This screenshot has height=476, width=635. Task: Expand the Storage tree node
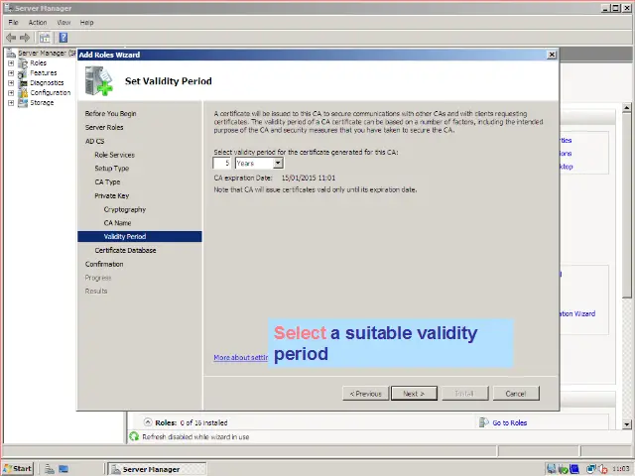coord(11,103)
